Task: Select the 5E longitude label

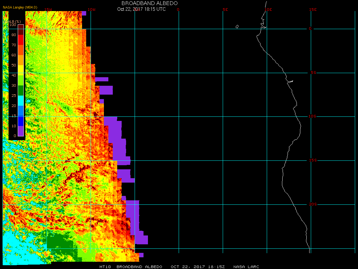Action: (225, 9)
